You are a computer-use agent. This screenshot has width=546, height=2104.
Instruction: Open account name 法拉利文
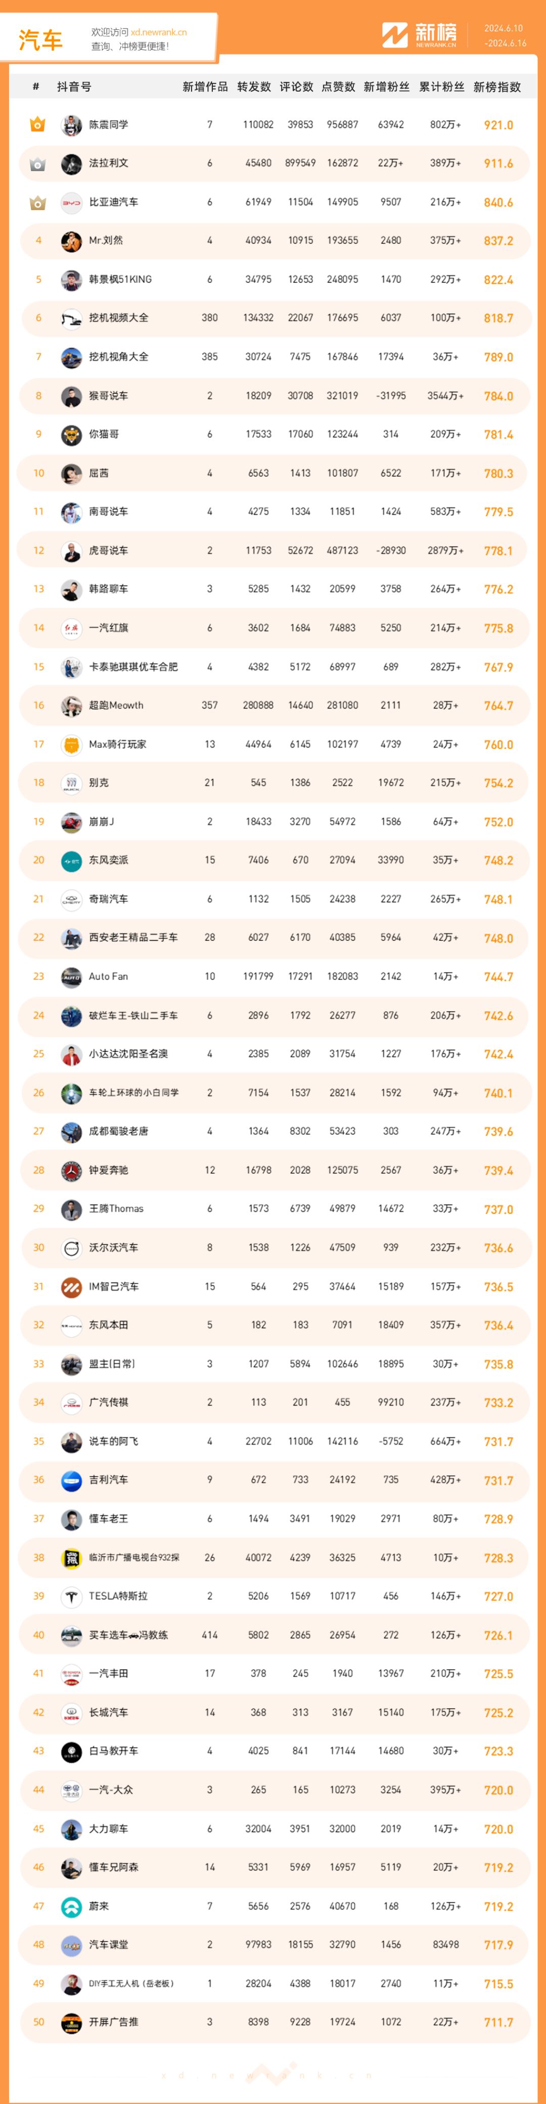click(109, 163)
